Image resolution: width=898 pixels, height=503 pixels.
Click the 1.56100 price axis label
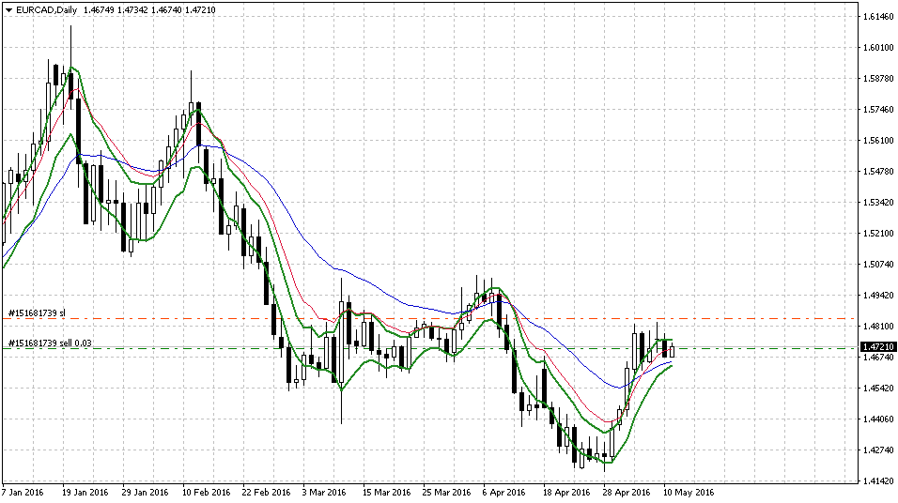point(878,140)
